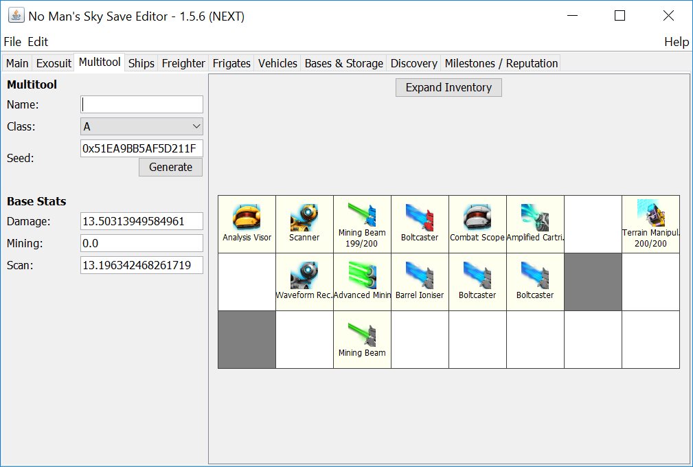Open the Discovery tab
Viewport: 693px width, 467px height.
(413, 63)
